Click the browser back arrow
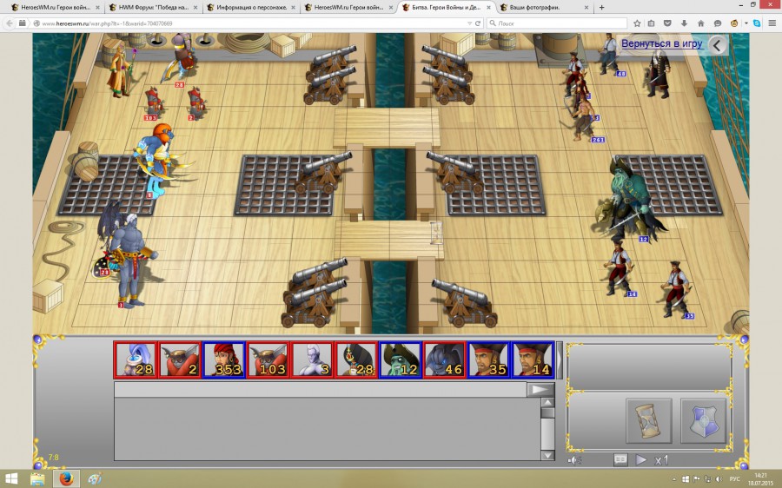Screen dimensions: 782x488 tap(10, 23)
